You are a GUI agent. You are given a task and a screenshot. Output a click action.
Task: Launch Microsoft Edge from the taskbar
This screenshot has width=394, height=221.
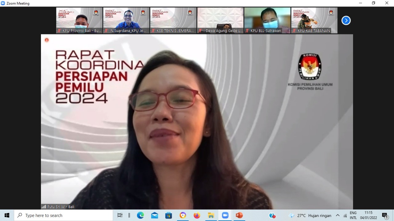click(x=140, y=215)
